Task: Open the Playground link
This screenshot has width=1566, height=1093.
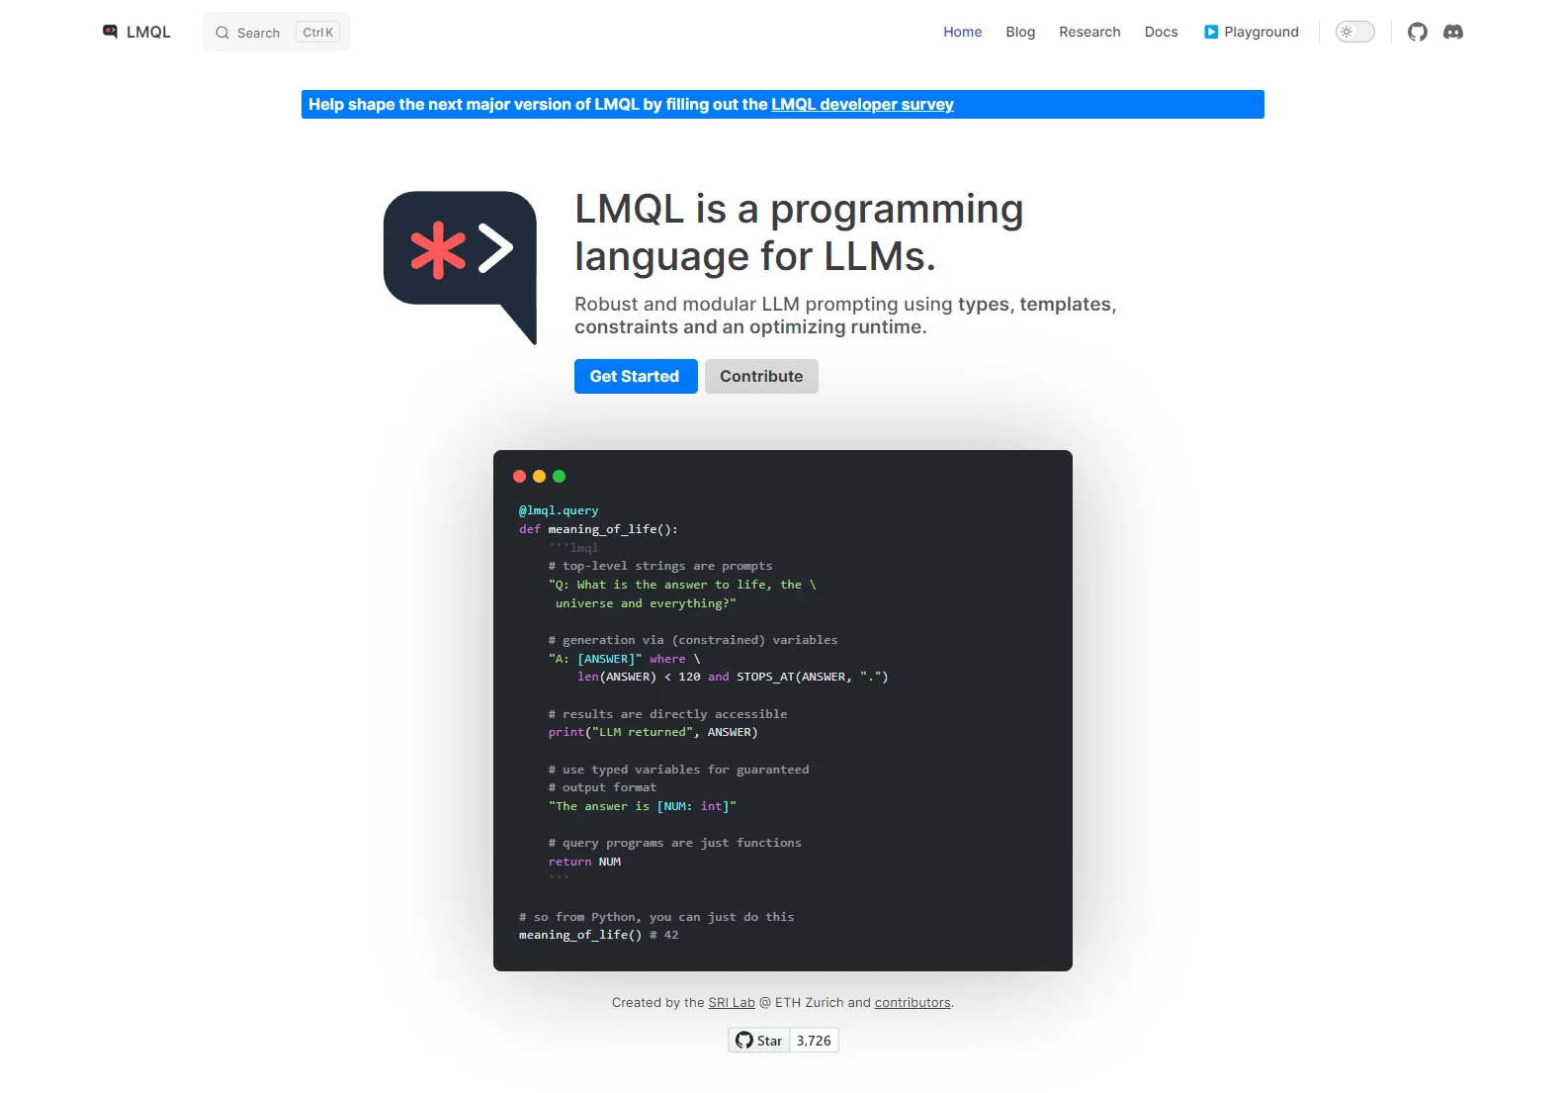Action: (x=1252, y=32)
